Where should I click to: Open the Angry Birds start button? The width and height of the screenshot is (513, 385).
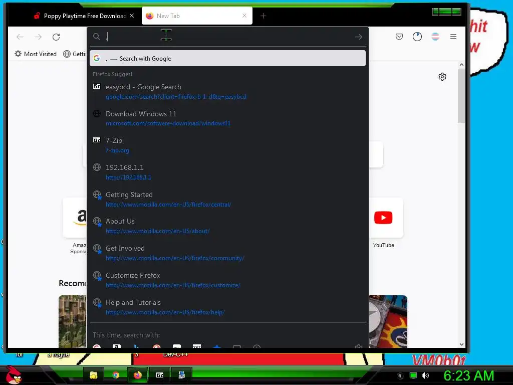tap(14, 375)
